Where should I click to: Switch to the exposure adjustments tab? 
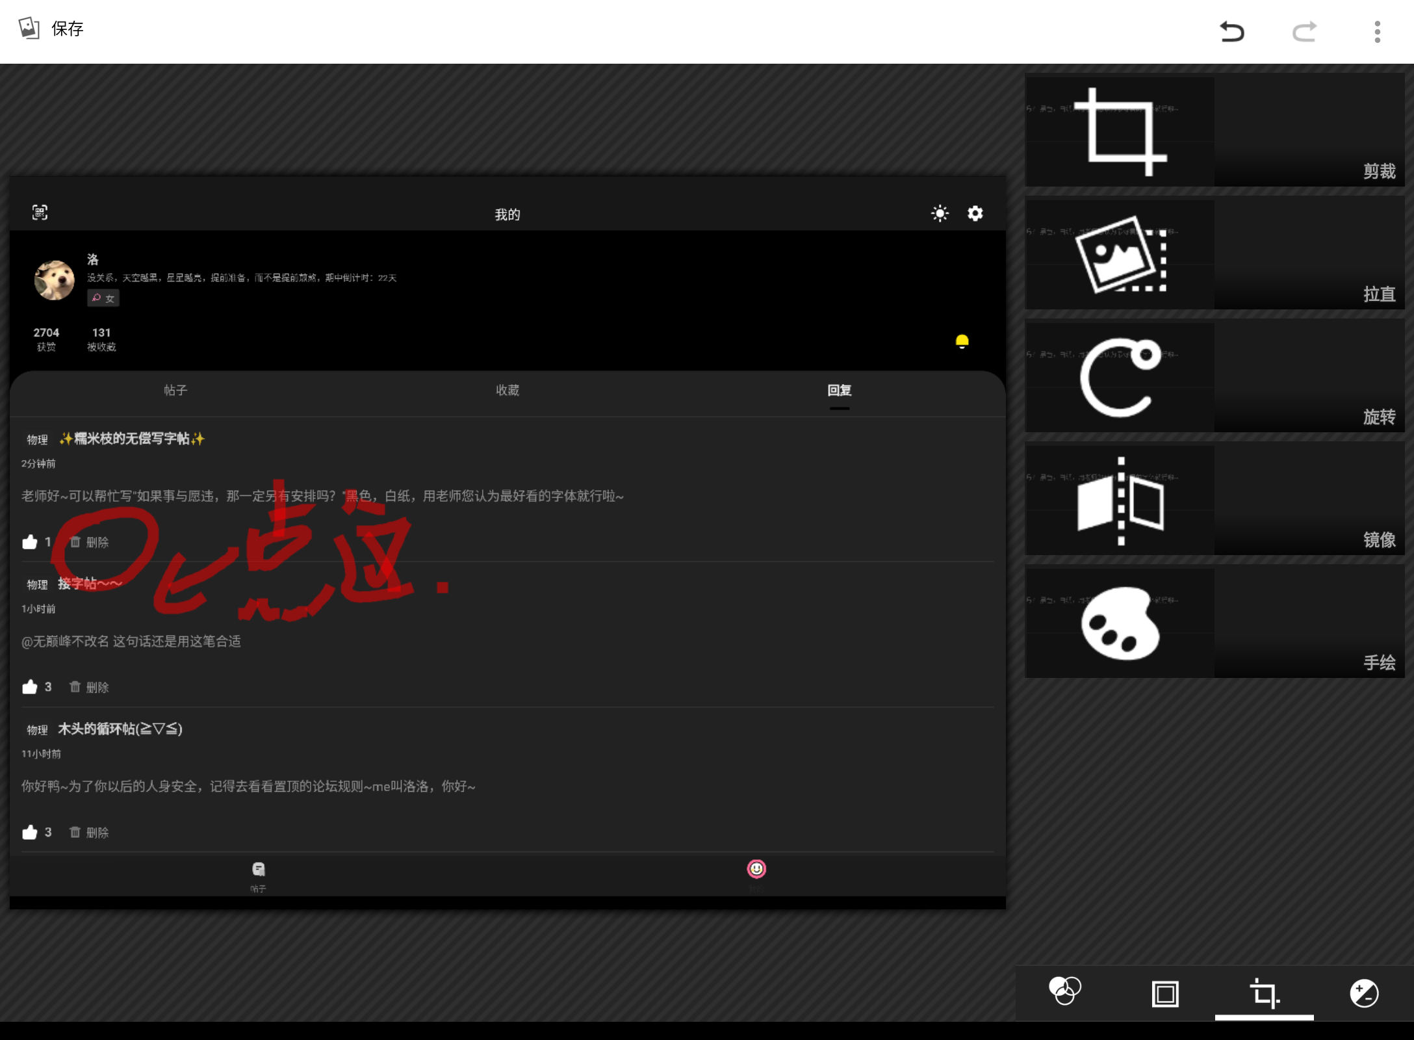pos(1363,993)
